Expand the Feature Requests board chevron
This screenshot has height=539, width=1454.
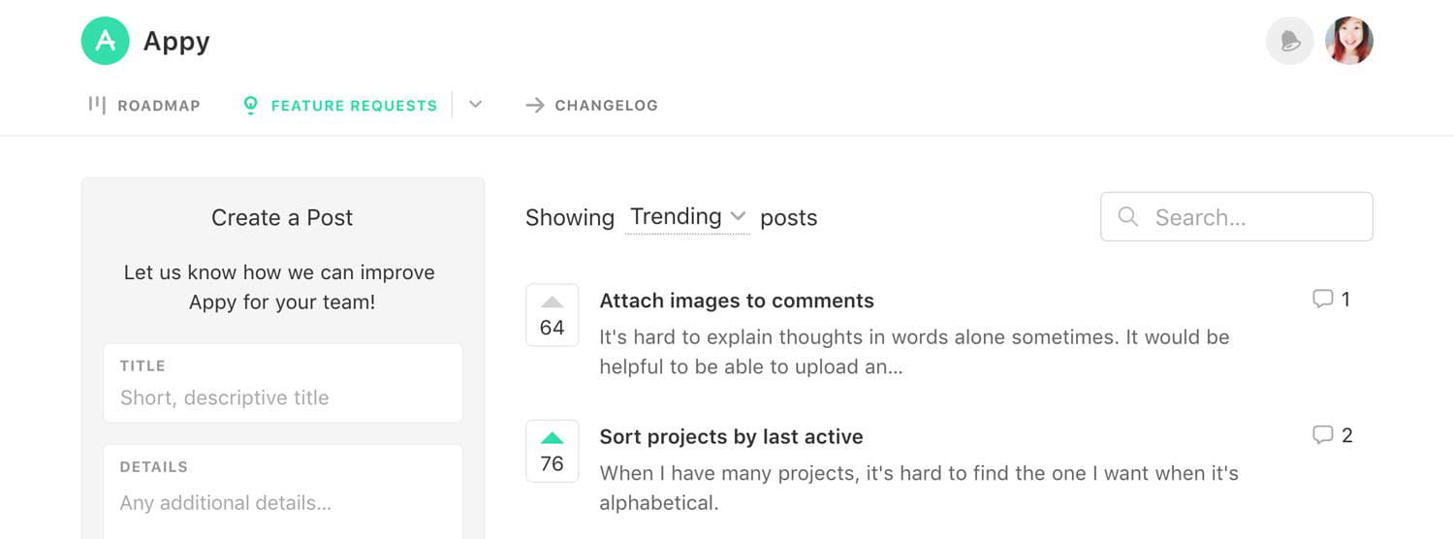pyautogui.click(x=475, y=105)
